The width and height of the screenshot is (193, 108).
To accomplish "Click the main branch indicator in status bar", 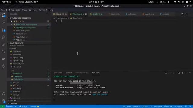I will [9, 106].
